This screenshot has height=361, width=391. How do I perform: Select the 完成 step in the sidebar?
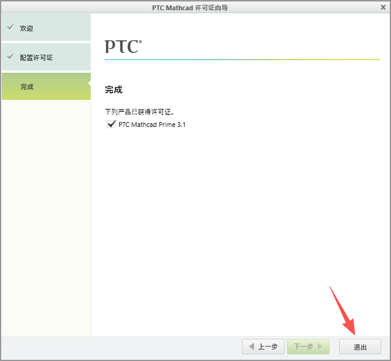coord(46,87)
